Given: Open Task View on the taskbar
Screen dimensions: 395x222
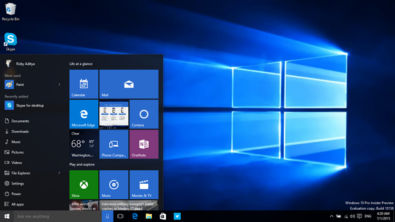Looking at the screenshot, I should tap(120, 216).
